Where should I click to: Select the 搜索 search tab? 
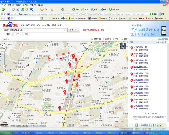point(8,34)
